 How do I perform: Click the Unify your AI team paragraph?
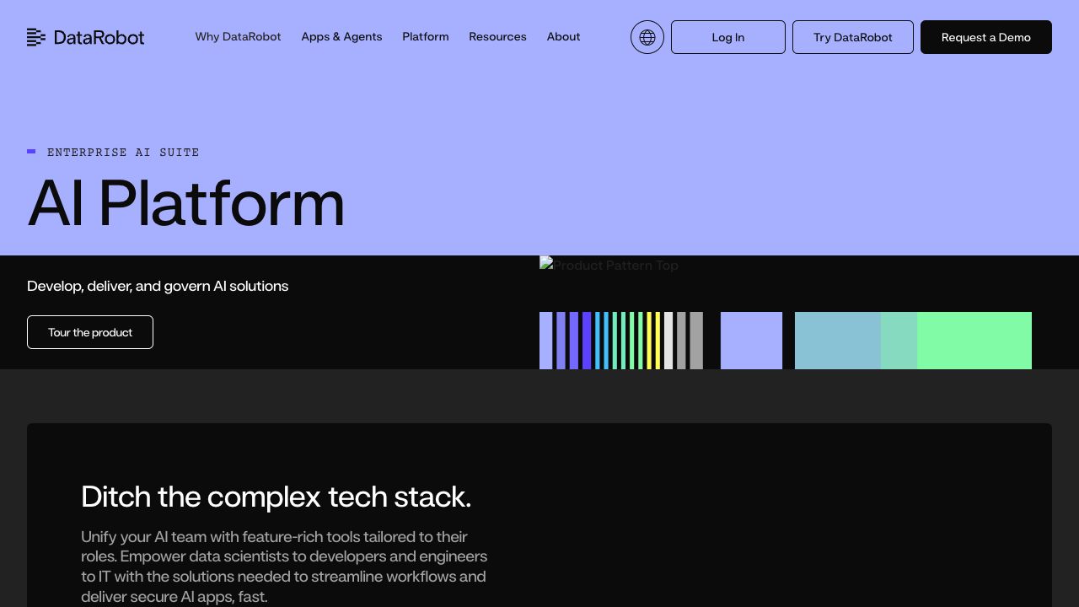tap(284, 567)
